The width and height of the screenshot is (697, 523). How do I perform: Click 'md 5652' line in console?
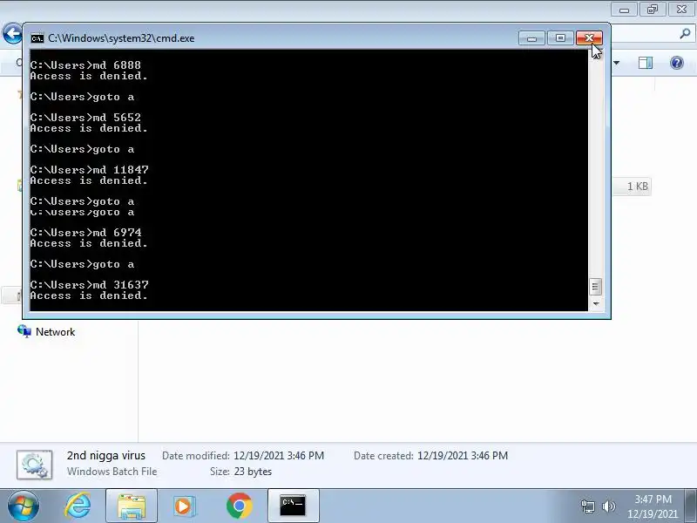[x=85, y=118]
